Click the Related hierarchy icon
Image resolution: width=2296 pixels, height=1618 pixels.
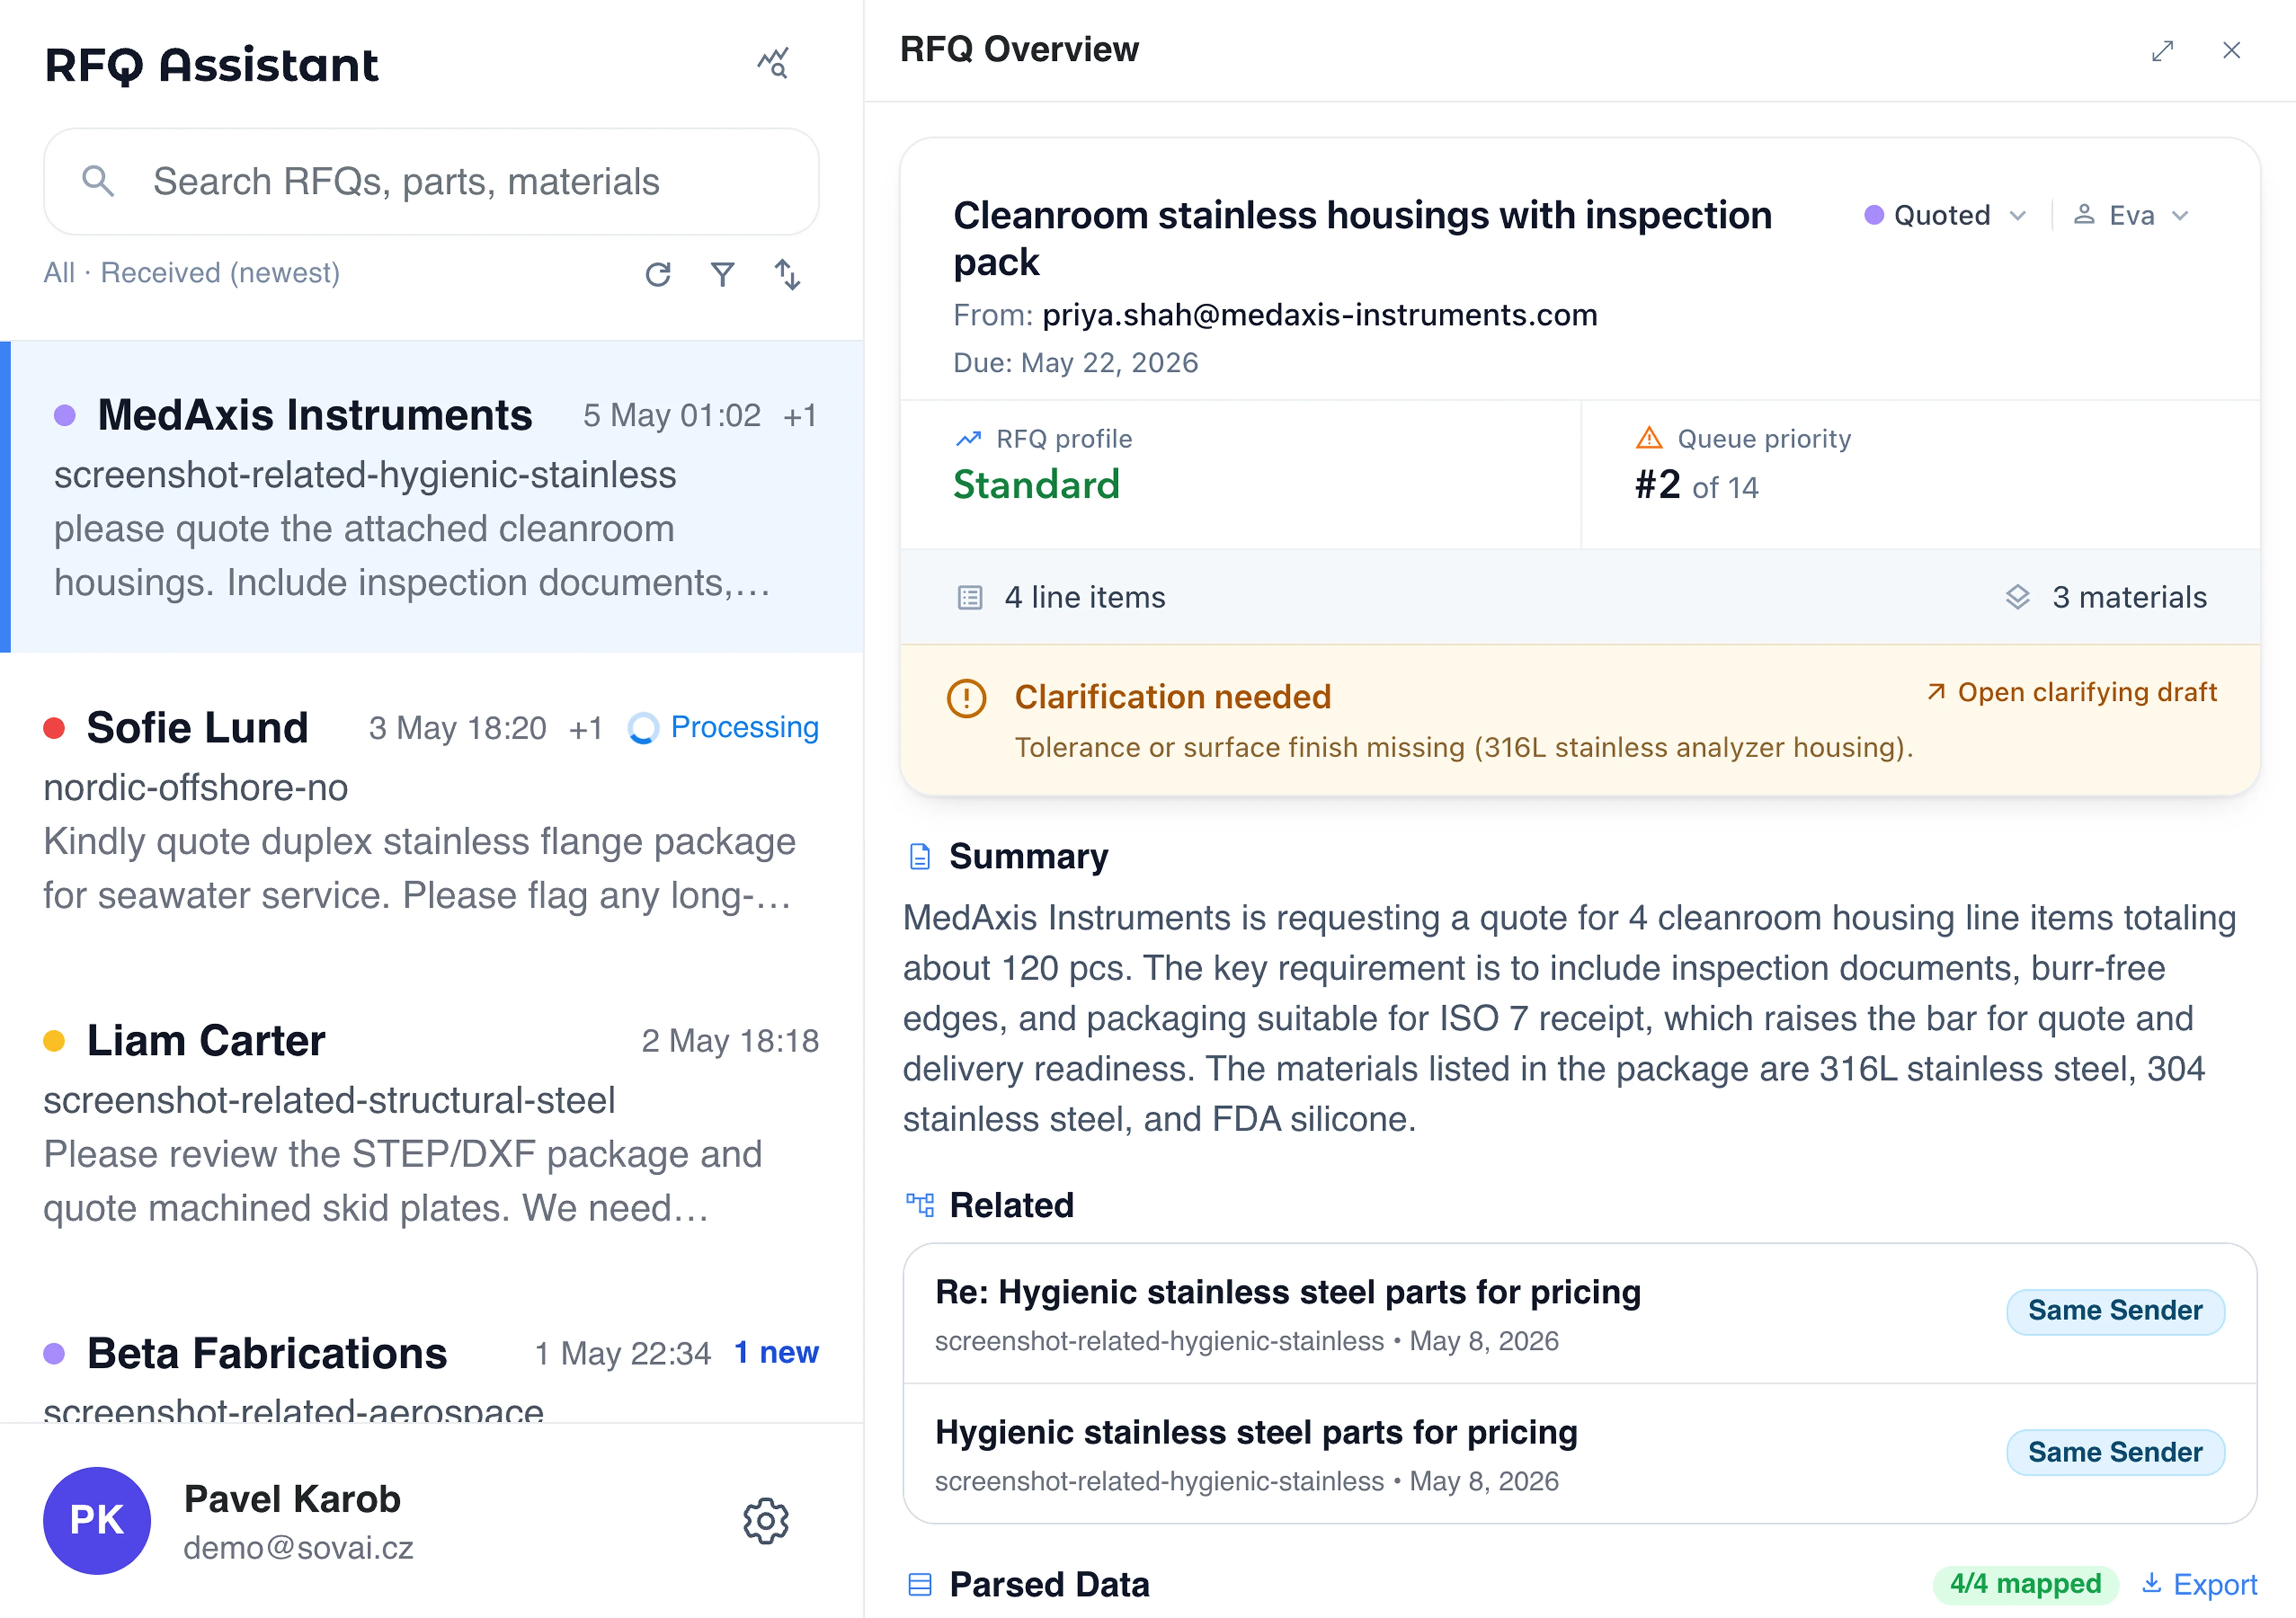(x=919, y=1205)
